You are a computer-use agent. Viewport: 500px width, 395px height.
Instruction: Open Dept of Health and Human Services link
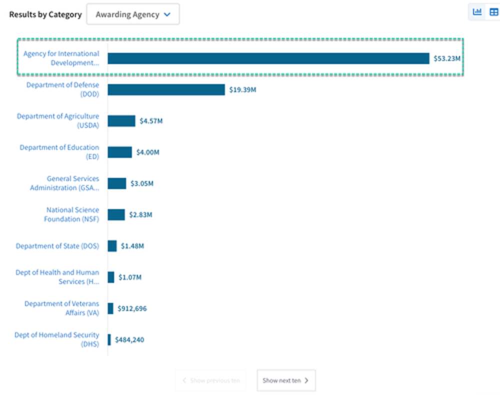[x=57, y=277]
